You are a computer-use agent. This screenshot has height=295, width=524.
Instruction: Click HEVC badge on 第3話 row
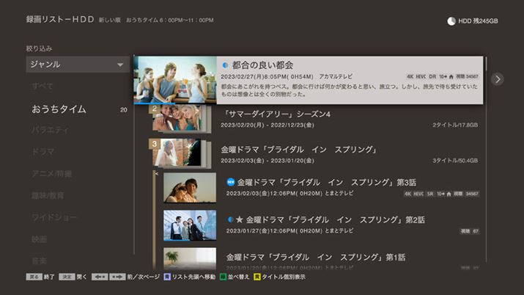pos(418,194)
